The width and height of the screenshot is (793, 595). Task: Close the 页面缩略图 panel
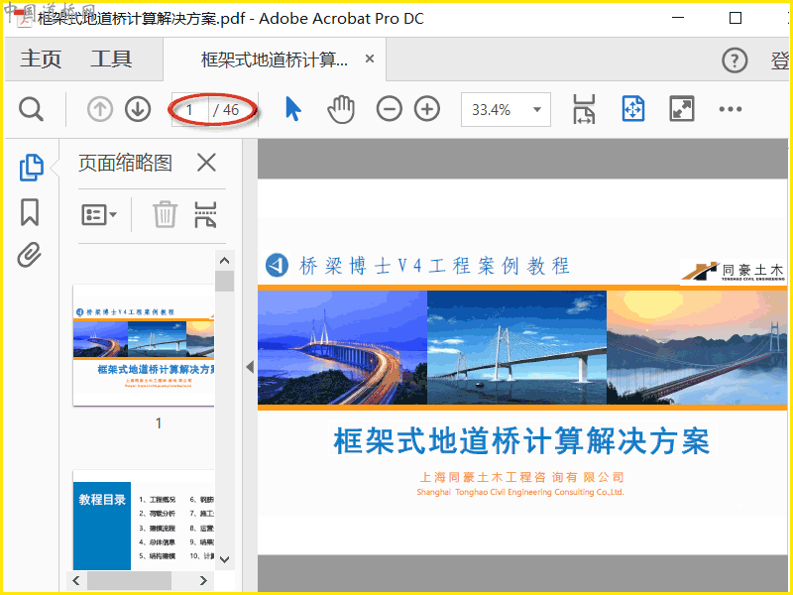206,163
